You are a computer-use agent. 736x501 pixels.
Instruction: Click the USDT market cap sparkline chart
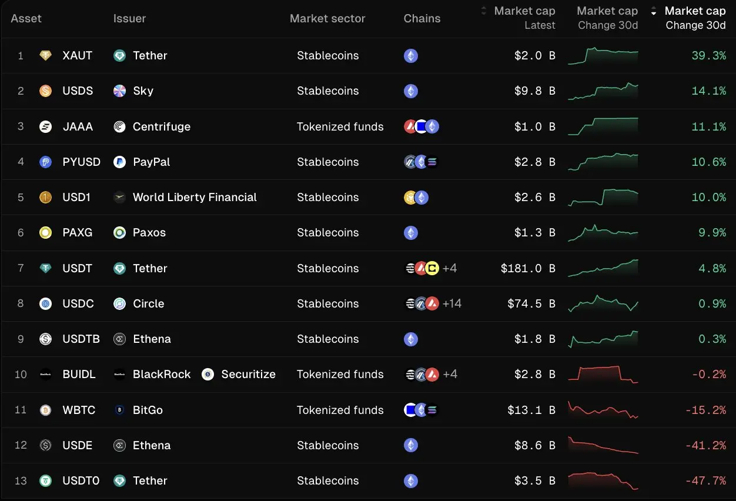point(603,268)
